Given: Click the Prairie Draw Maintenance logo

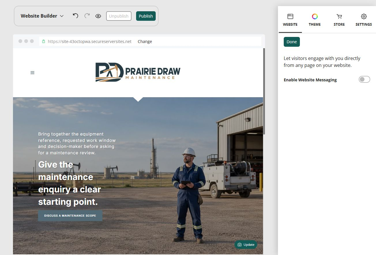Looking at the screenshot, I should point(138,72).
